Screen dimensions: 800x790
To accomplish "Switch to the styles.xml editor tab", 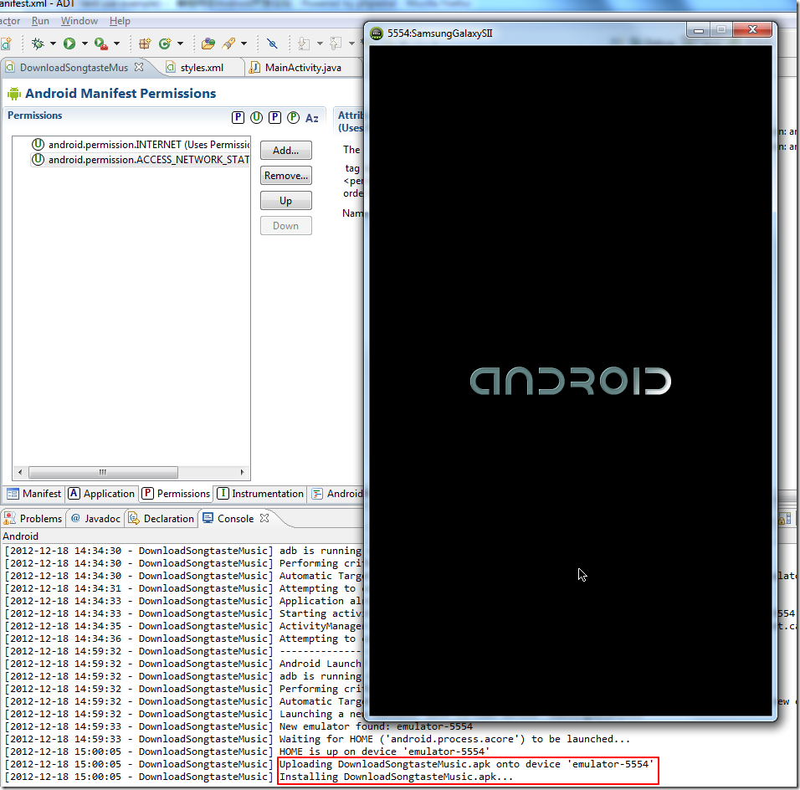I will (x=202, y=67).
